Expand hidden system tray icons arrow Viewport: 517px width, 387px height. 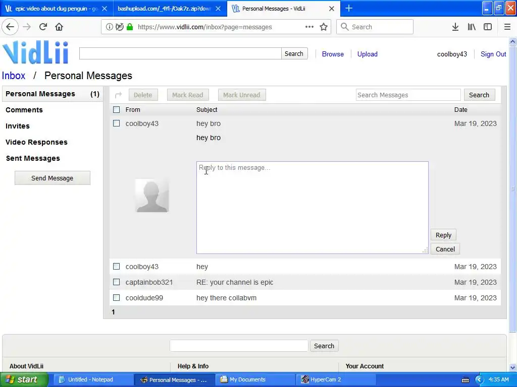(x=479, y=380)
